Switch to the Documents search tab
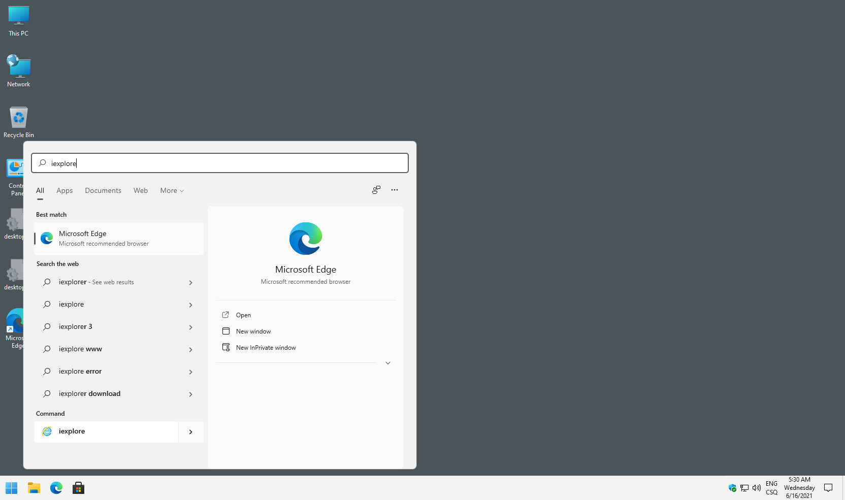845x500 pixels. point(103,191)
